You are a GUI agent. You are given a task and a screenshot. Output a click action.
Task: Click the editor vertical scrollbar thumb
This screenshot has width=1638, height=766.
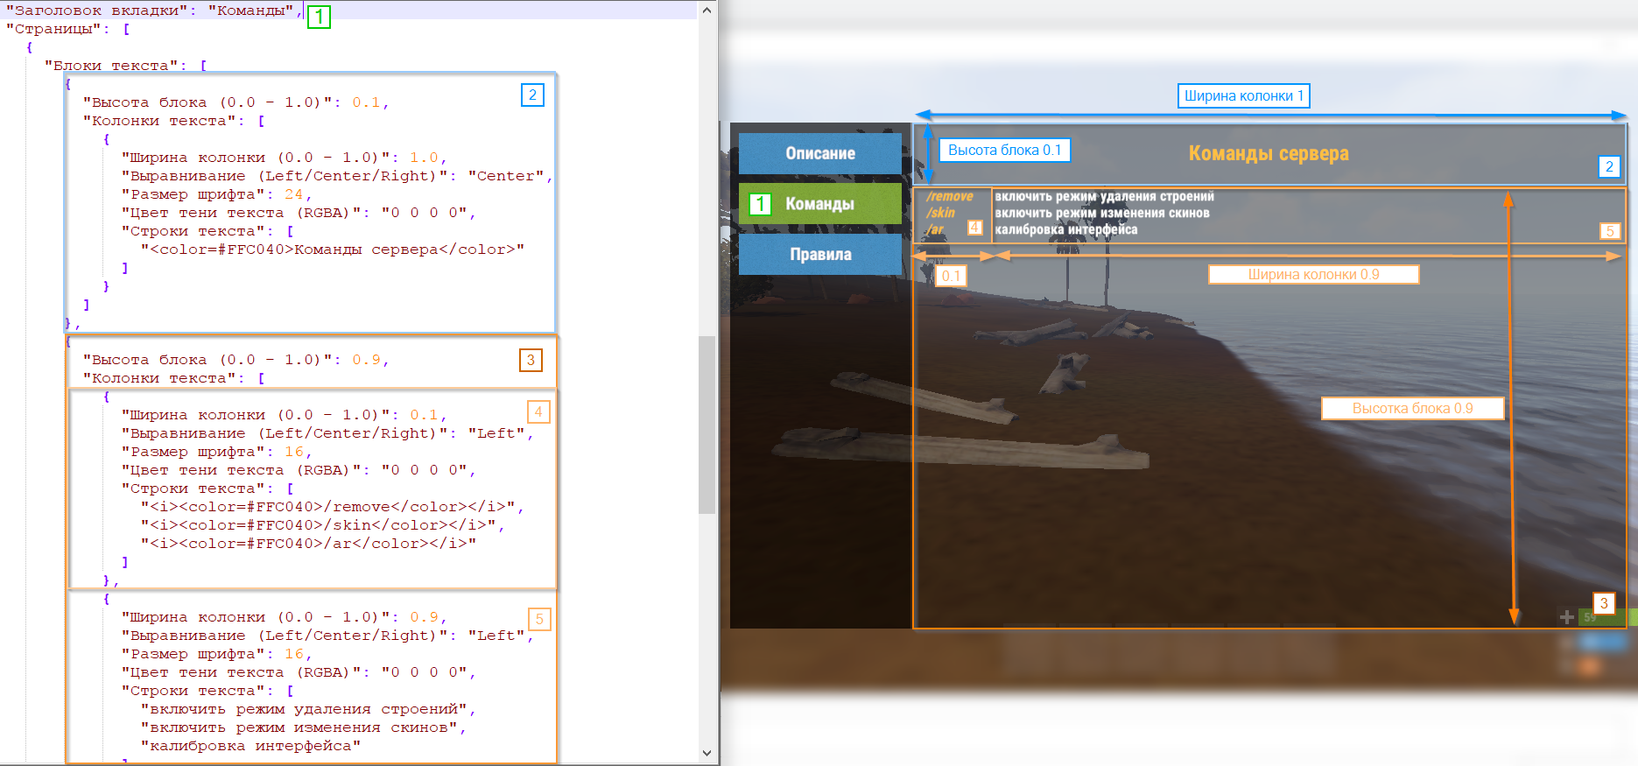point(707,425)
